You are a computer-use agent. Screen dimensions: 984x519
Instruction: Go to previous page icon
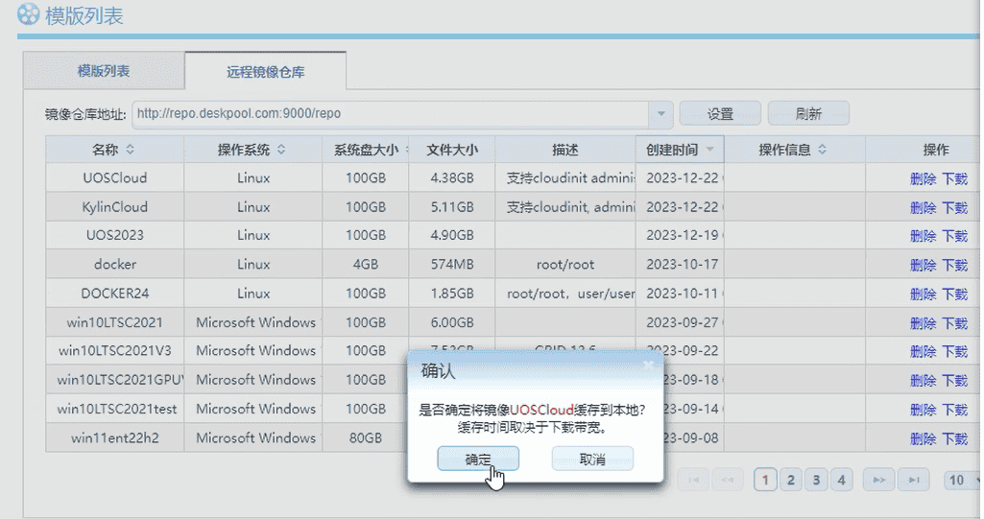[x=728, y=480]
